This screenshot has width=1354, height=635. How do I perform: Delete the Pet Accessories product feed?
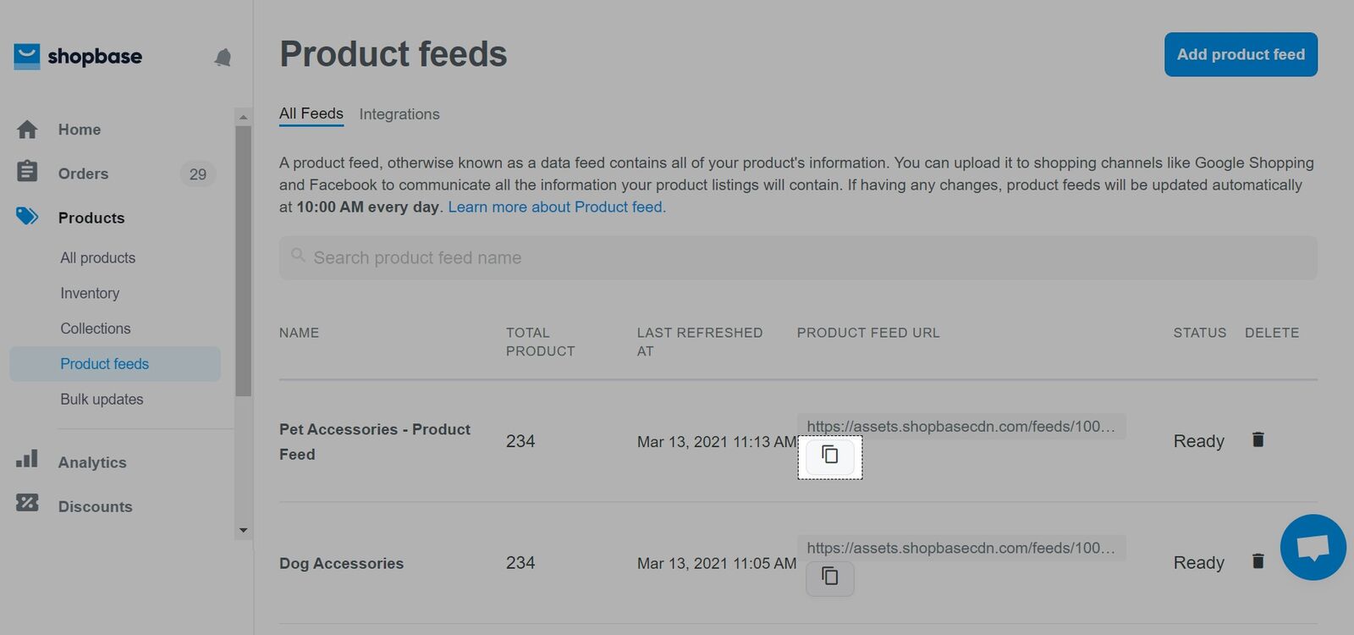pyautogui.click(x=1258, y=439)
